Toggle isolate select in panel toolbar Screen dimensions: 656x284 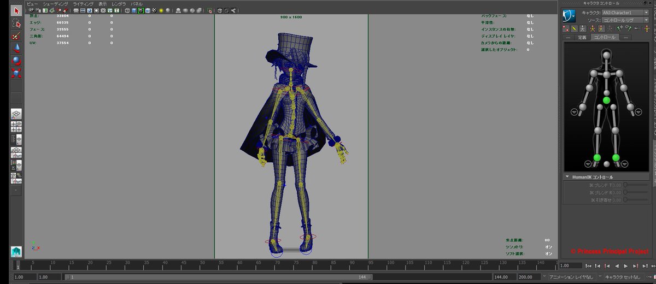coord(209,10)
